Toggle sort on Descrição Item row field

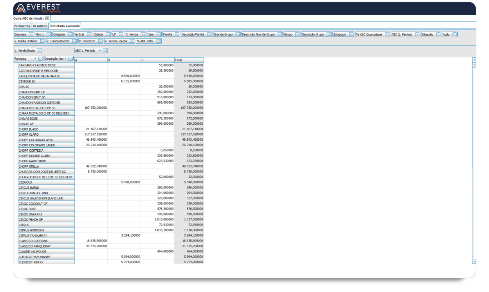coord(66,59)
